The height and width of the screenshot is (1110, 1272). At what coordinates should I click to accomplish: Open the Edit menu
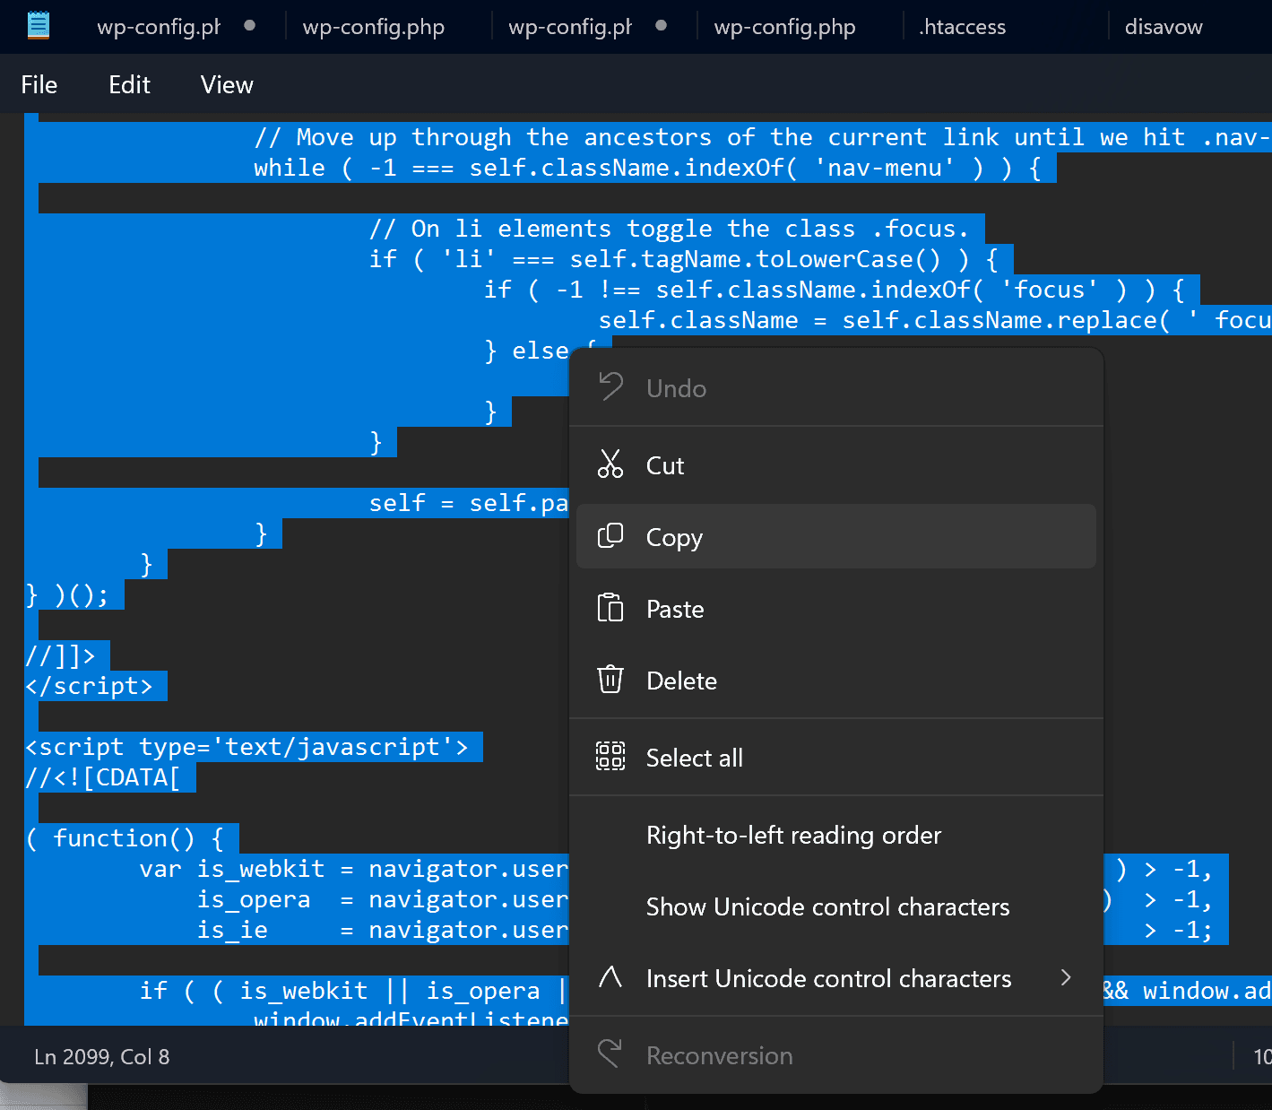pyautogui.click(x=129, y=84)
